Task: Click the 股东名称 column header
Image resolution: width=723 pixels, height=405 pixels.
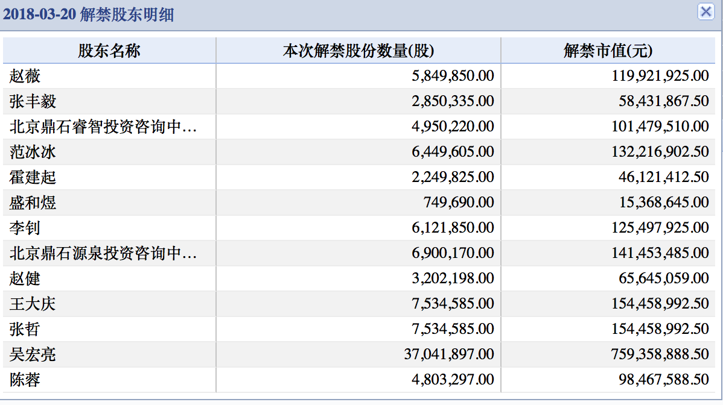Action: pyautogui.click(x=109, y=51)
